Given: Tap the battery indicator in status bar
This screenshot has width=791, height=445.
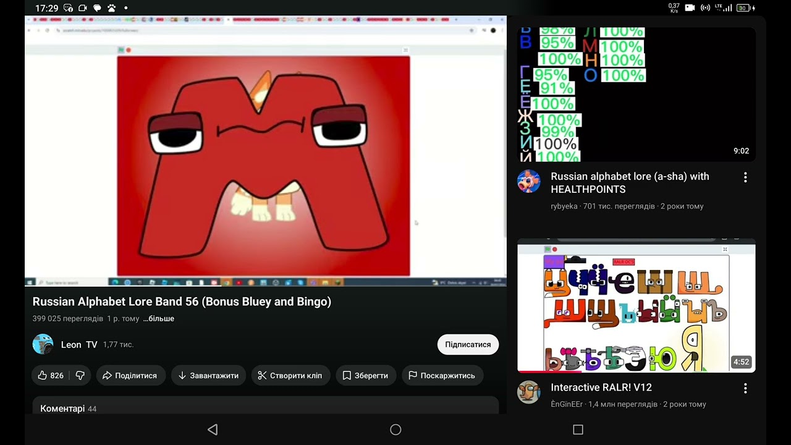Looking at the screenshot, I should [x=746, y=8].
